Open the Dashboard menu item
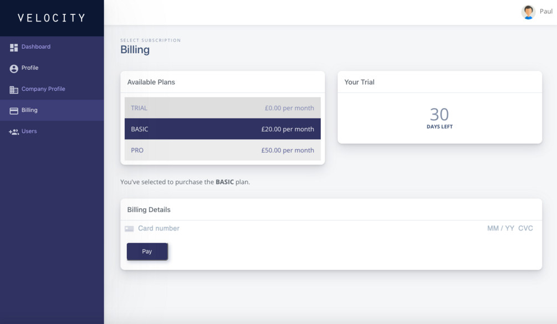This screenshot has width=557, height=324. coord(36,47)
